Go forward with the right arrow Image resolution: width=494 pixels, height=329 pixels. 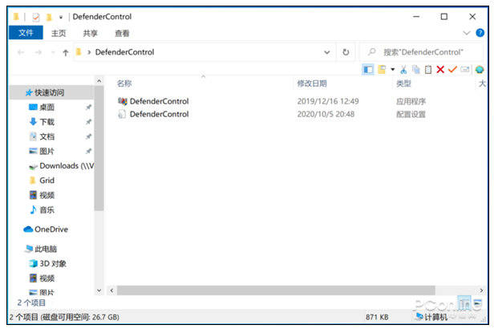[x=38, y=52]
